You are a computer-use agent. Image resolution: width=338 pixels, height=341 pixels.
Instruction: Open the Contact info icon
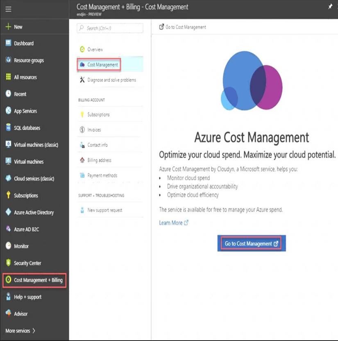click(x=82, y=145)
